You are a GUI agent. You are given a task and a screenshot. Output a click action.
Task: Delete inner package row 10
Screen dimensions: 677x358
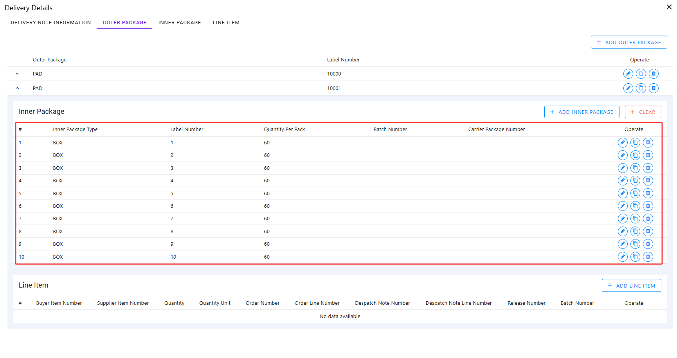pyautogui.click(x=648, y=257)
